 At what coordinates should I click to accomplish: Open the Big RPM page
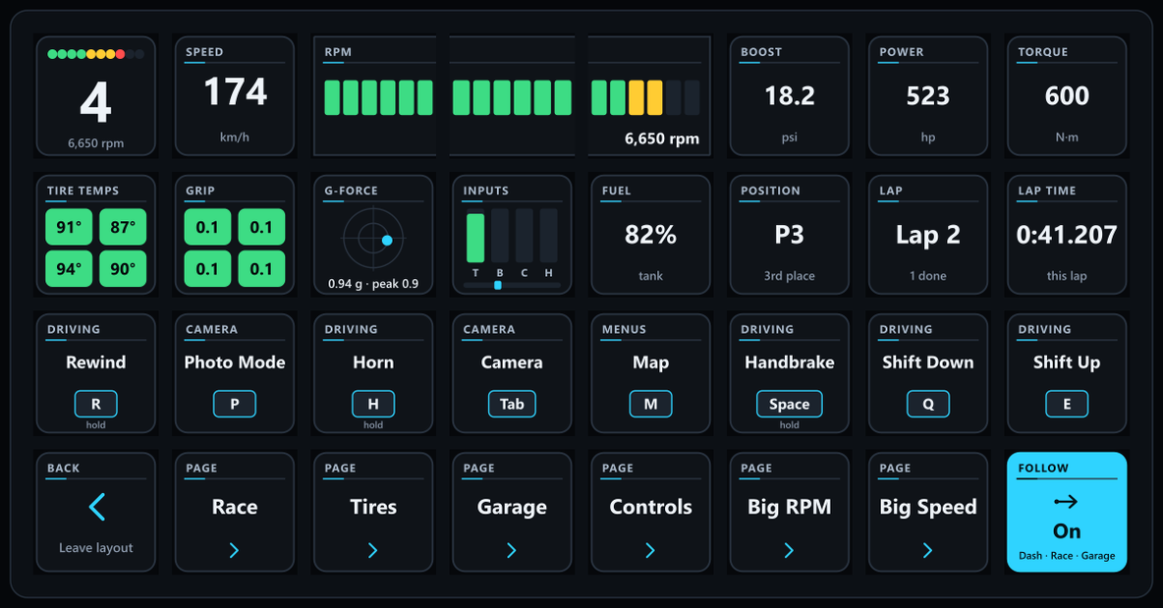(x=789, y=513)
